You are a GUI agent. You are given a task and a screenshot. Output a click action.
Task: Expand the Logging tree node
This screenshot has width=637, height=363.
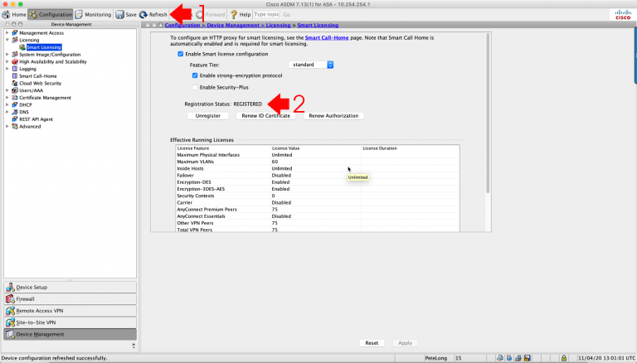click(x=7, y=69)
